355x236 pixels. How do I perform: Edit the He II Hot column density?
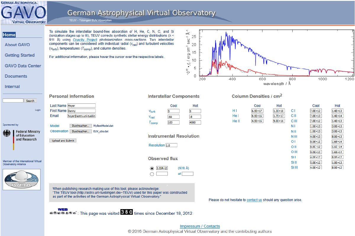pos(279,121)
